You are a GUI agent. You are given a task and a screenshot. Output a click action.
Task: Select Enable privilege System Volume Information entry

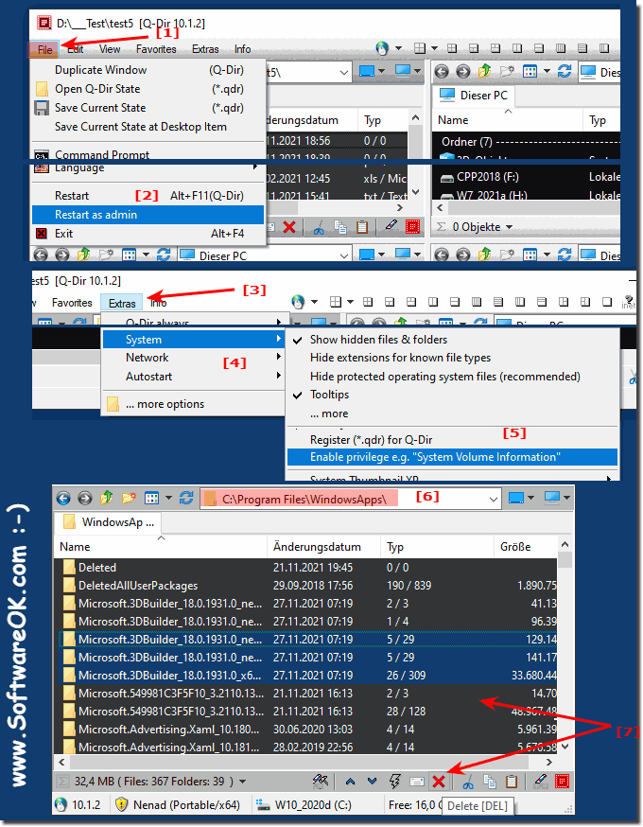click(x=452, y=457)
